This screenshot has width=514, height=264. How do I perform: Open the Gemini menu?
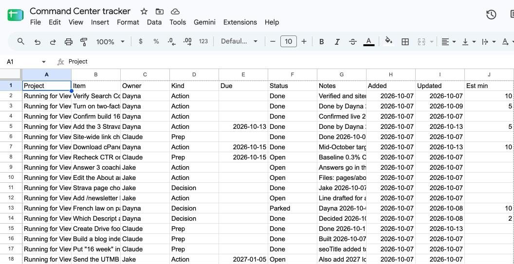pyautogui.click(x=204, y=22)
